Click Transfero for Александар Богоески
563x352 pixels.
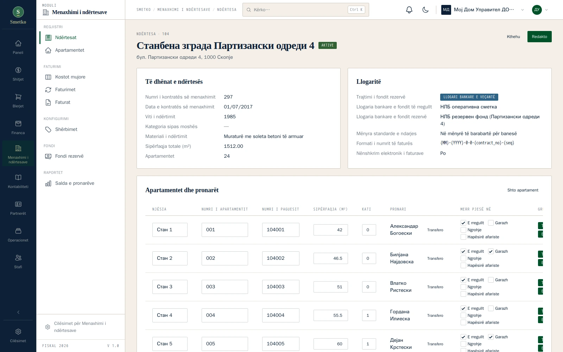click(435, 230)
